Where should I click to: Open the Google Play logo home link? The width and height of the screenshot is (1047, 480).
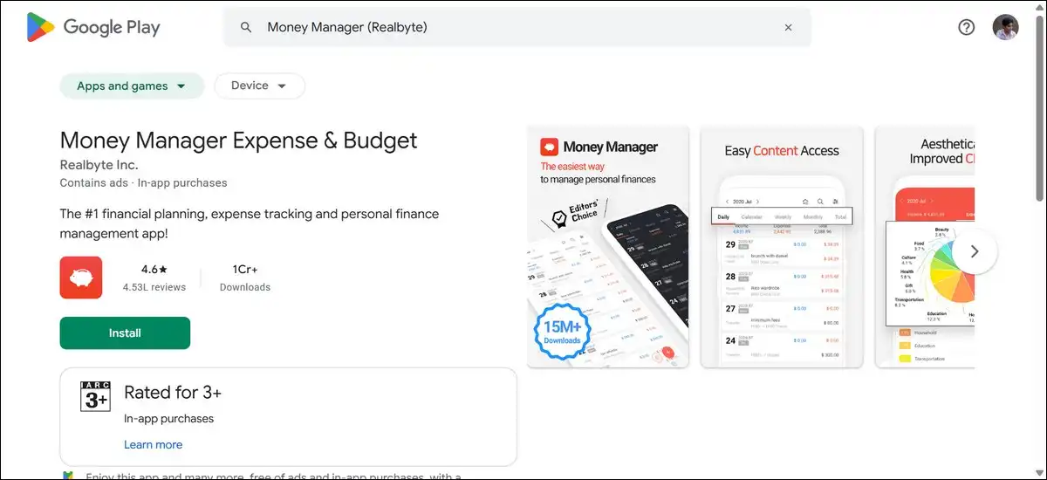93,27
